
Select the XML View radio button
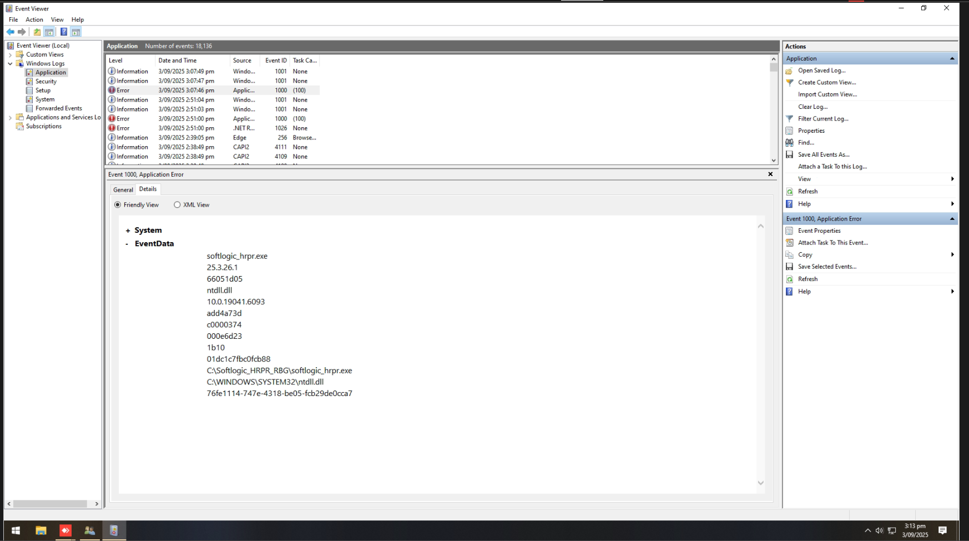pos(177,205)
